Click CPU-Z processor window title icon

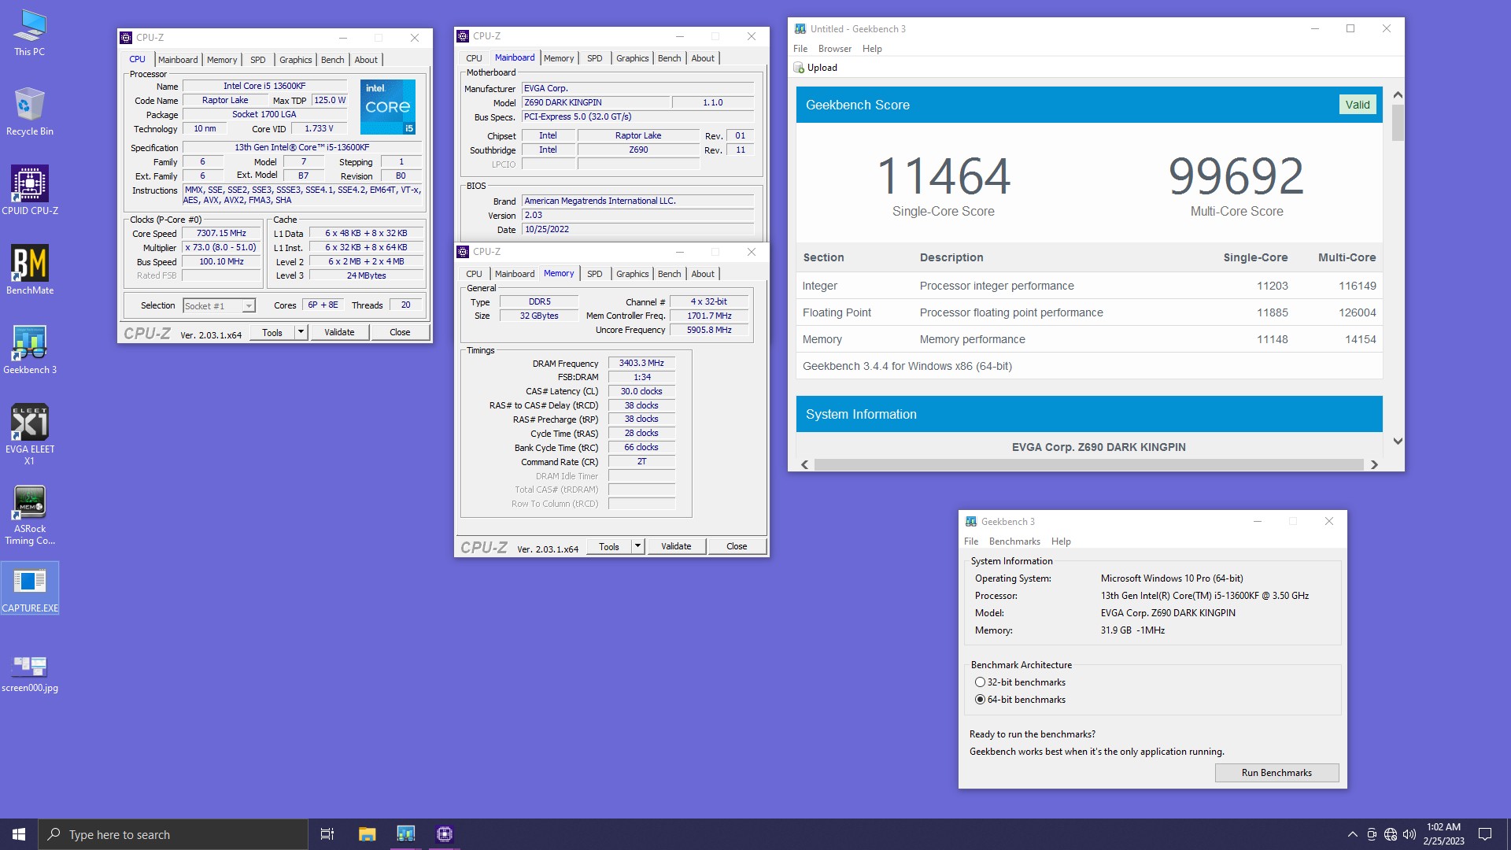click(126, 38)
